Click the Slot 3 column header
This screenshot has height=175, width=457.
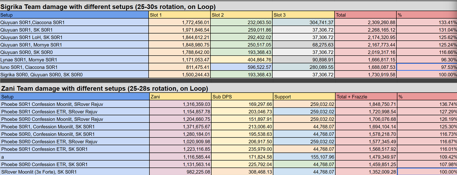(x=304, y=15)
